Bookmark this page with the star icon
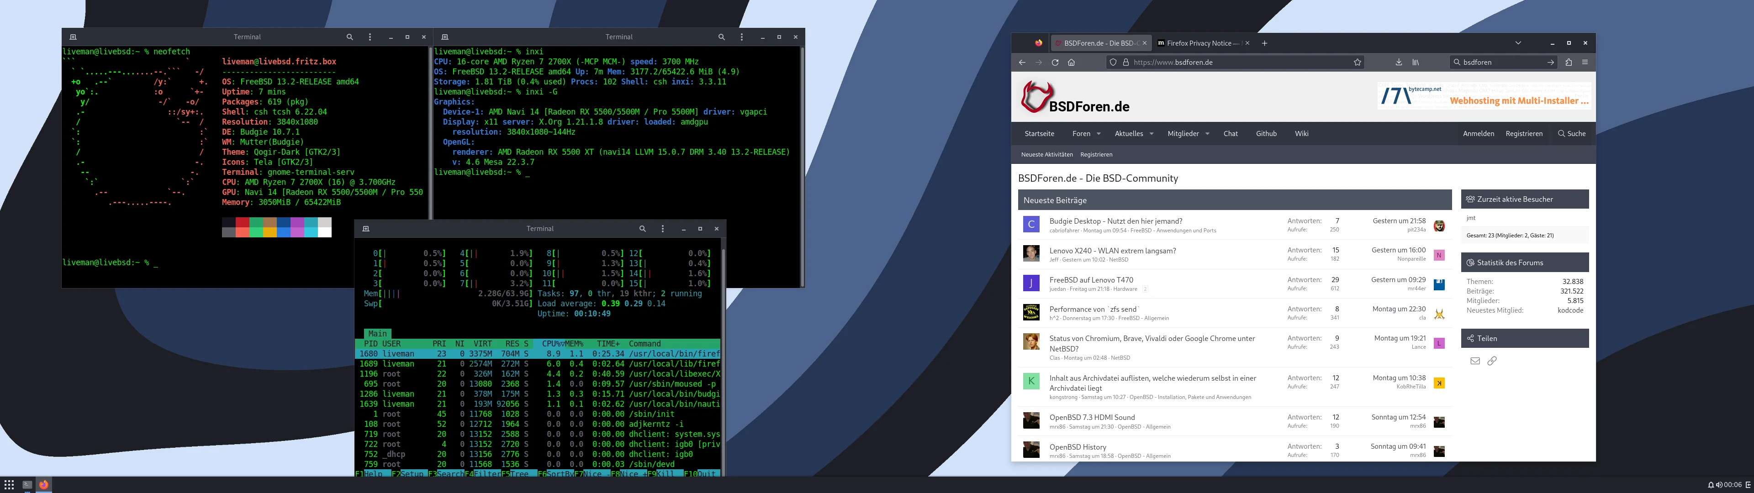This screenshot has height=493, width=1754. [x=1357, y=63]
